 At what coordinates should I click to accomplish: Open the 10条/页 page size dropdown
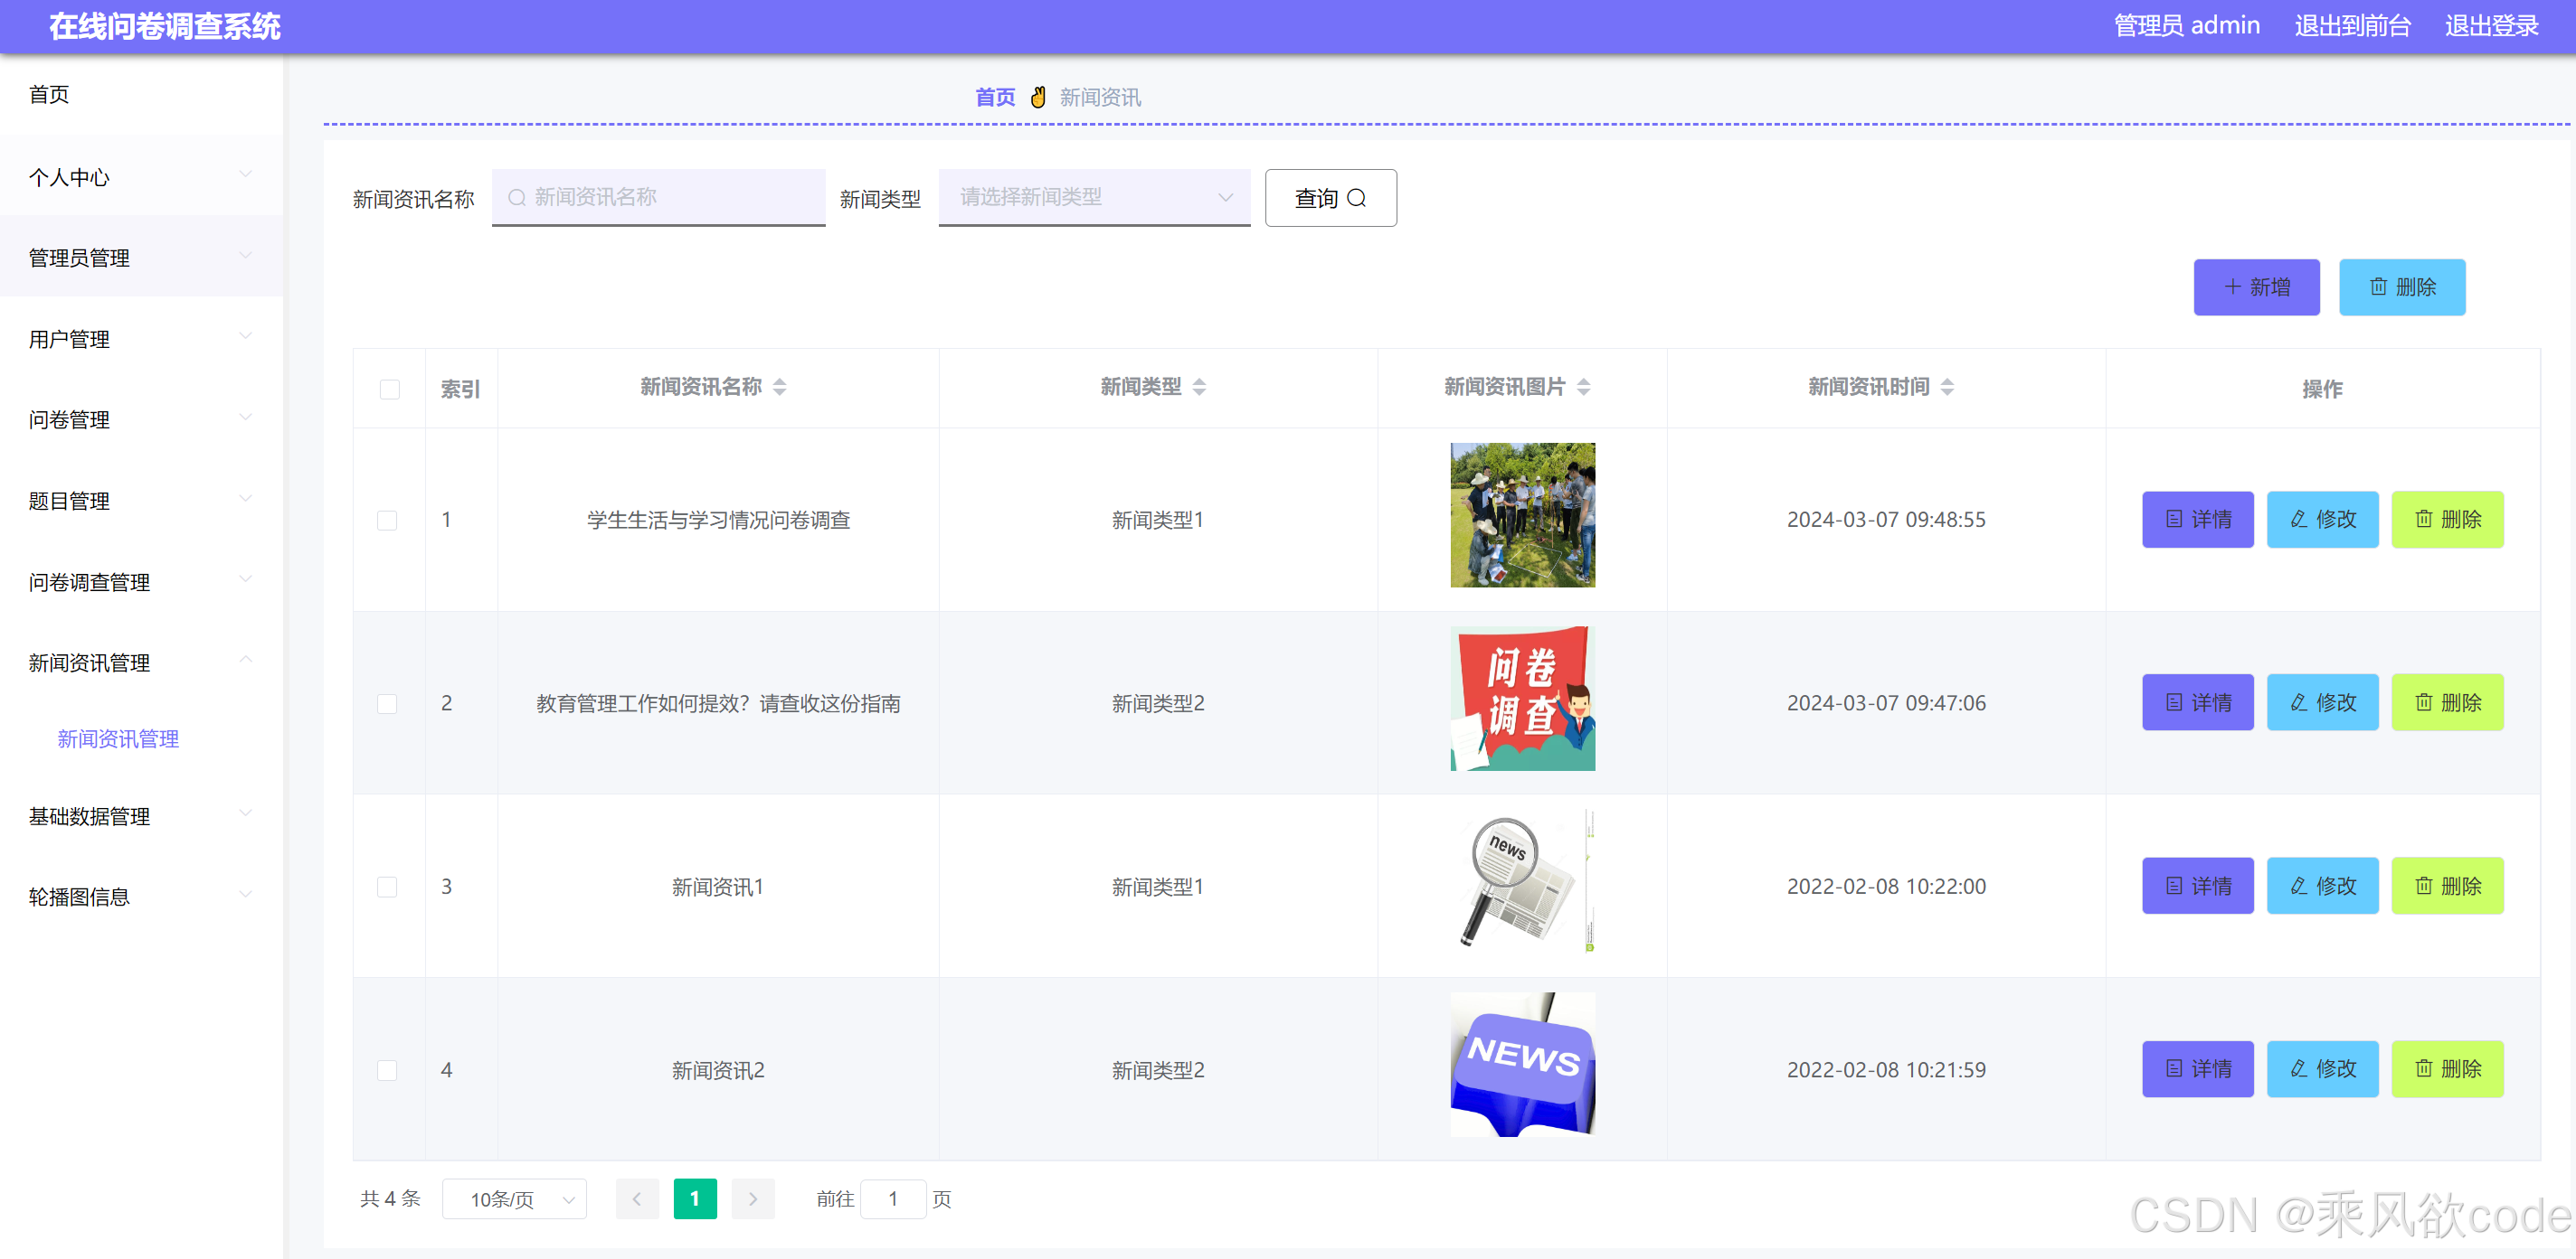click(x=513, y=1198)
